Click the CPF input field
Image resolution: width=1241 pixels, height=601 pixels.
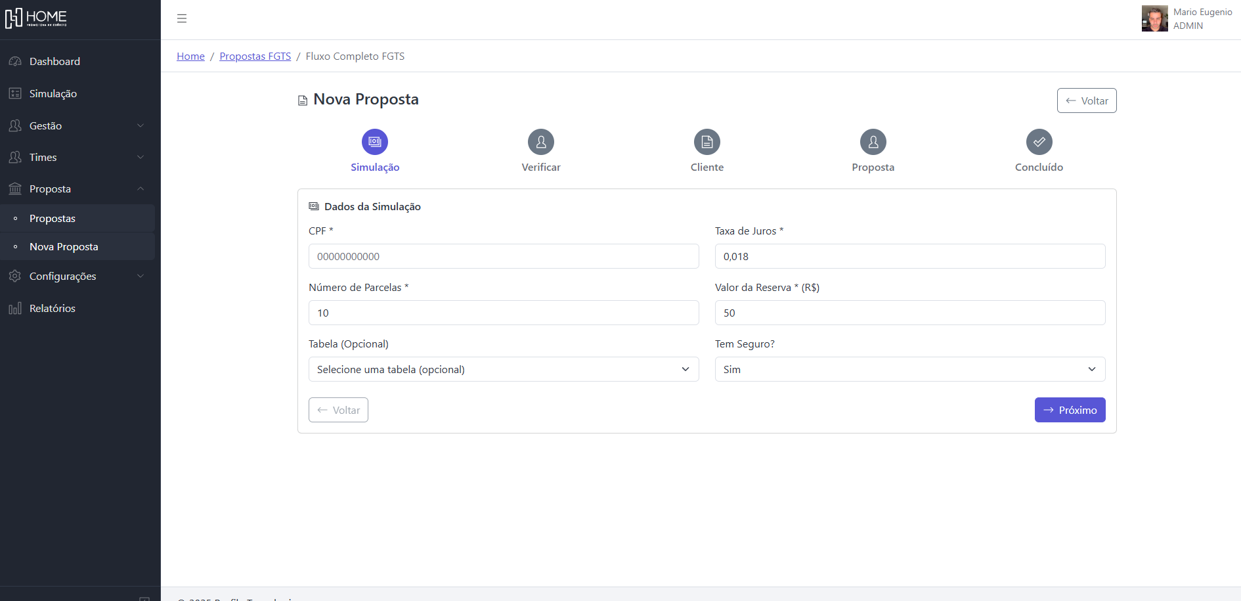coord(504,256)
